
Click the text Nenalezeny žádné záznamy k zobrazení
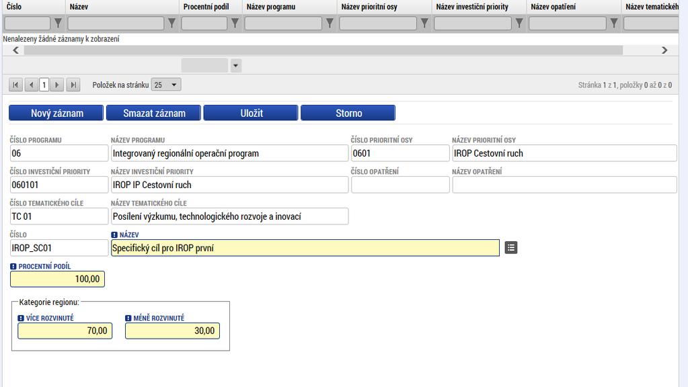(61, 39)
